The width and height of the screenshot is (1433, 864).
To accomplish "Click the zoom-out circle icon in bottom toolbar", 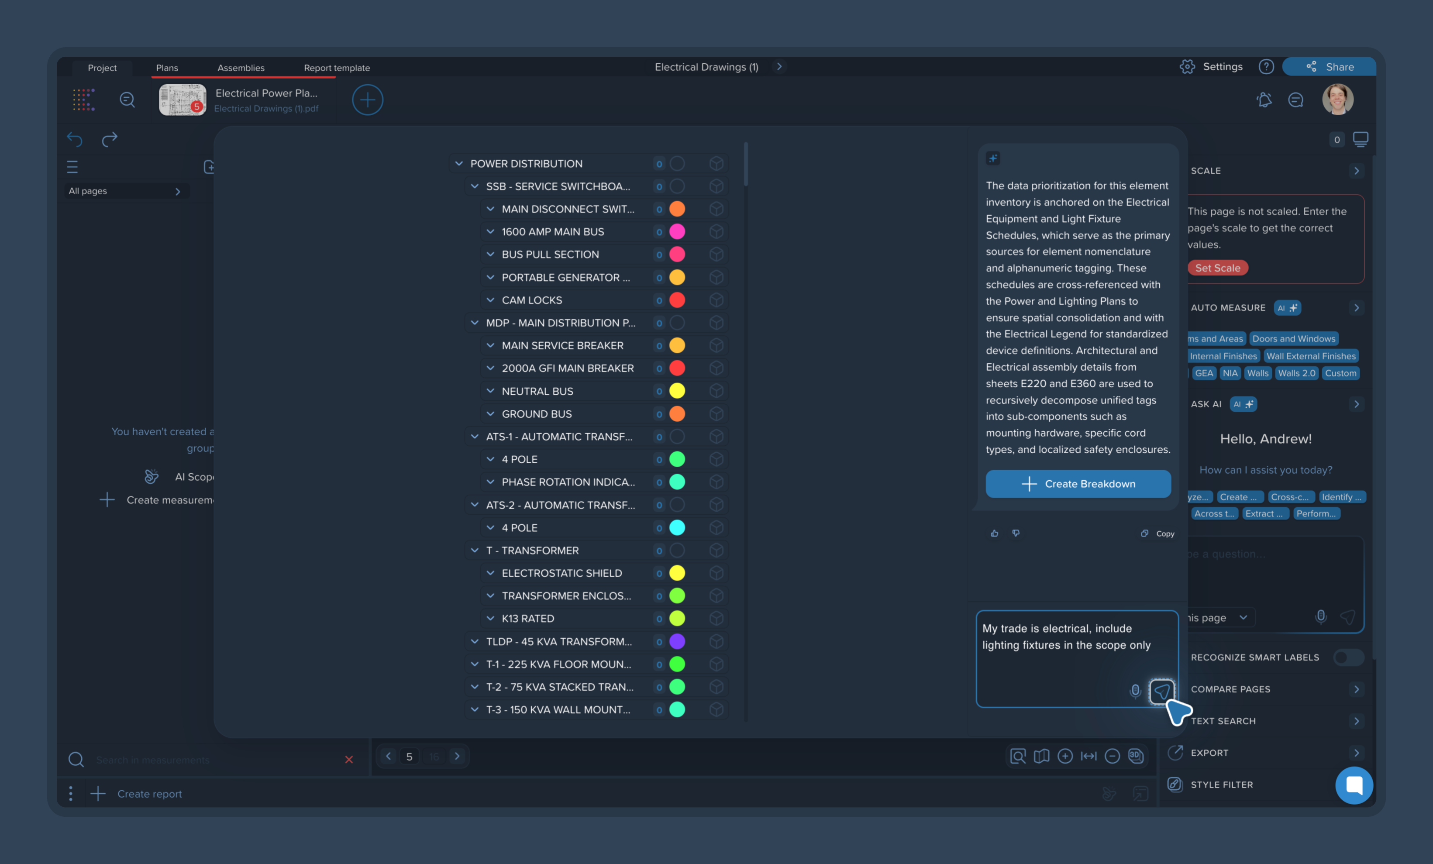I will point(1112,756).
